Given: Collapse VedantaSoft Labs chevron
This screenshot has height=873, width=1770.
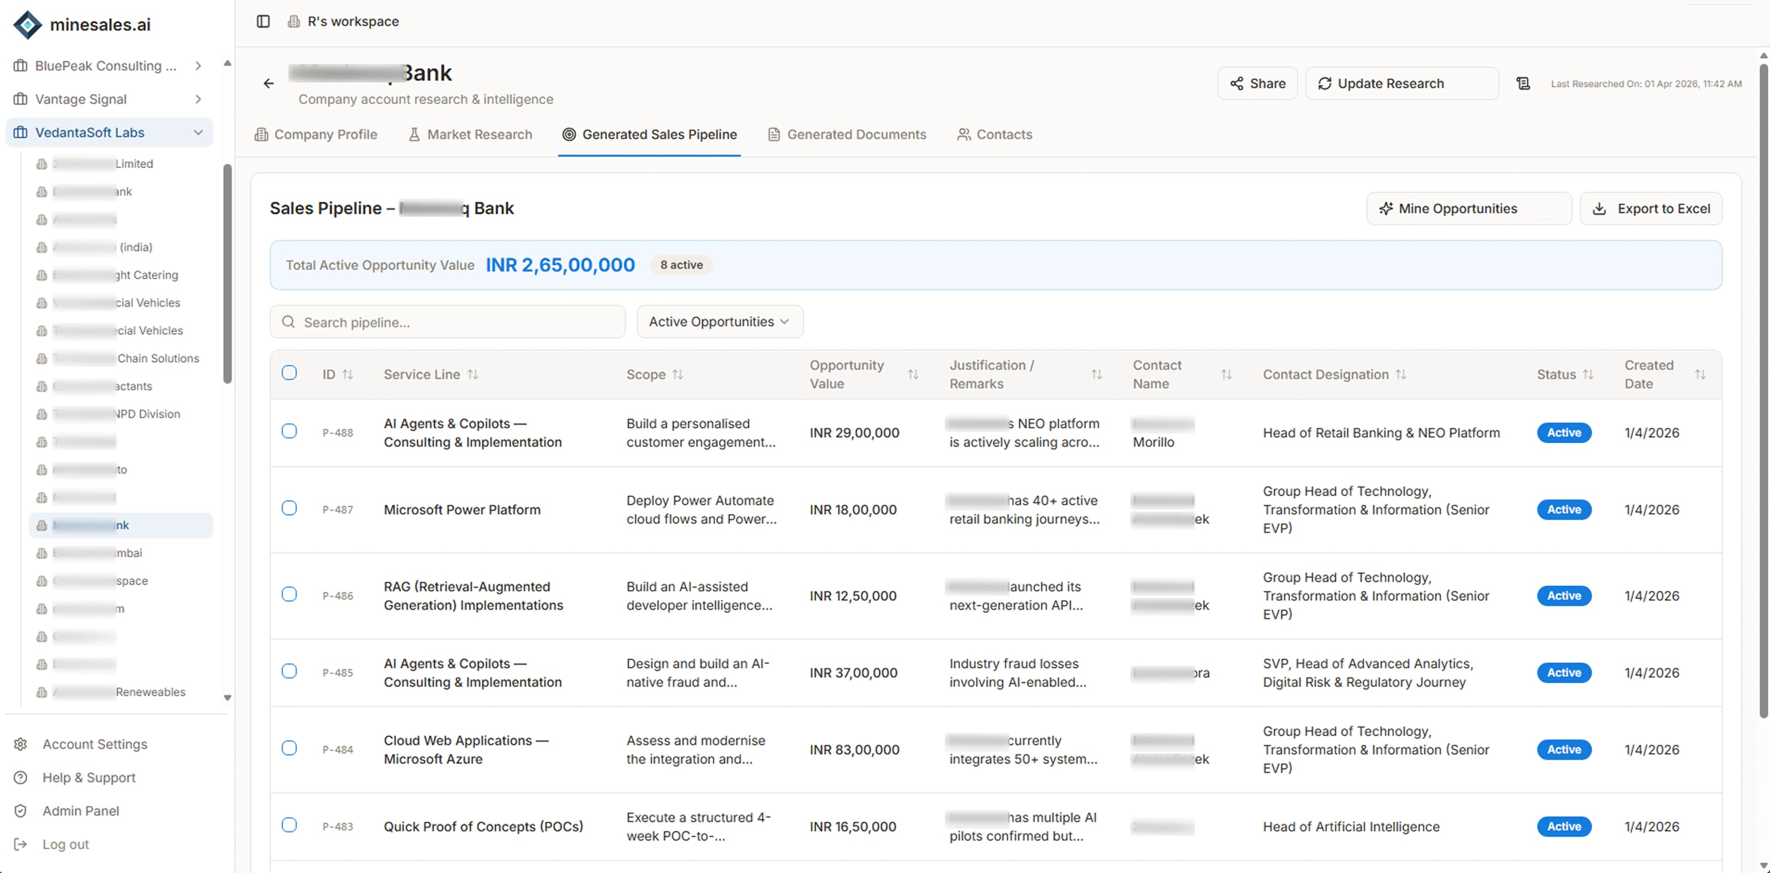Looking at the screenshot, I should click(x=198, y=133).
